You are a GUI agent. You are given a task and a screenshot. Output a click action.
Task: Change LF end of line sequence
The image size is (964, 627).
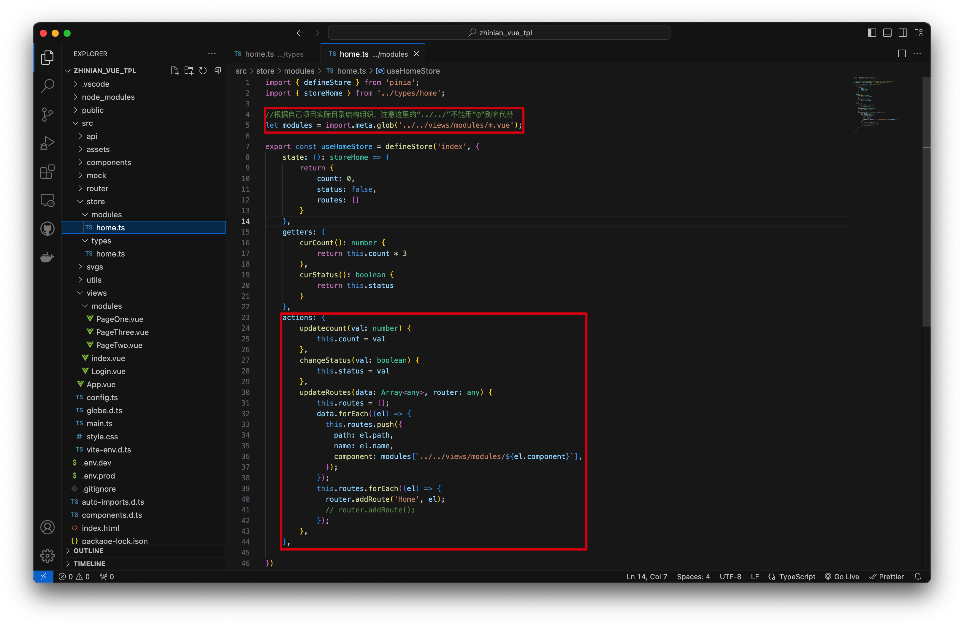(x=754, y=576)
